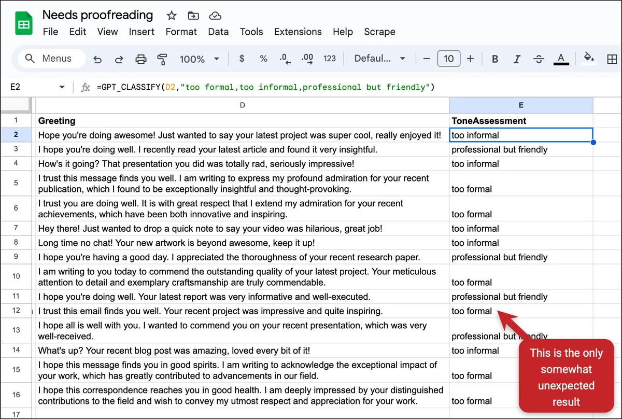Viewport: 622px width, 419px height.
Task: Open the Help menu
Action: 343,32
